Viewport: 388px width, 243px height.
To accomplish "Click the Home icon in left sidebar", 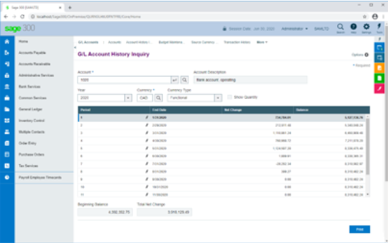I will tap(7, 41).
